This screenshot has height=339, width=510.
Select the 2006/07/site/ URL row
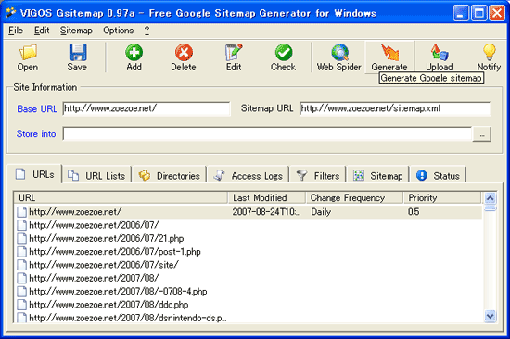coord(249,265)
